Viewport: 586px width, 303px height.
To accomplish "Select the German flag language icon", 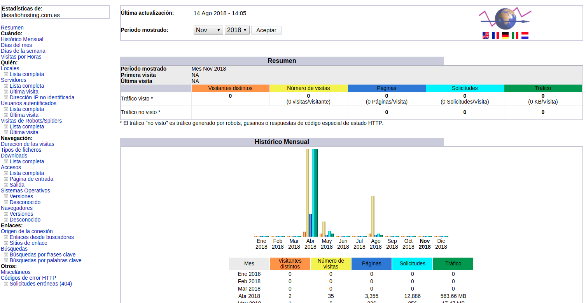I will coord(505,35).
